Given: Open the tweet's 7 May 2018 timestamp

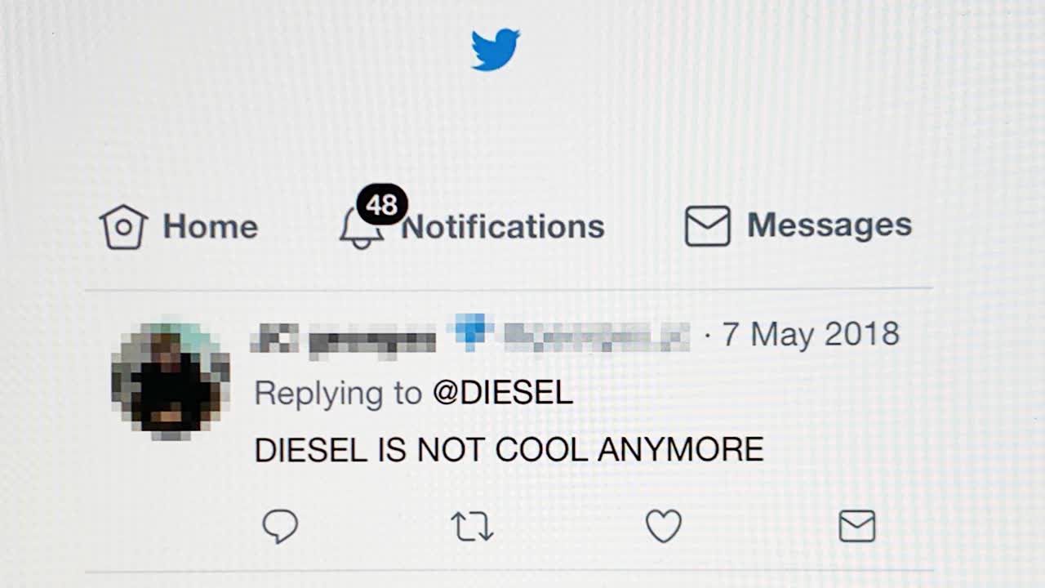Looking at the screenshot, I should [811, 334].
